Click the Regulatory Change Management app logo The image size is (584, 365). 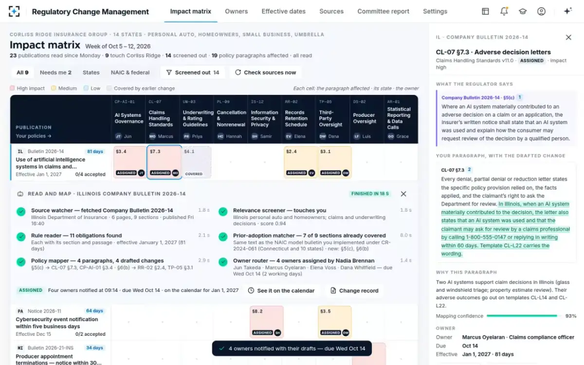click(15, 11)
